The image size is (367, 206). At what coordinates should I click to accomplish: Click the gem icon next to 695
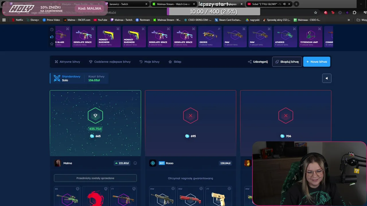tap(187, 136)
